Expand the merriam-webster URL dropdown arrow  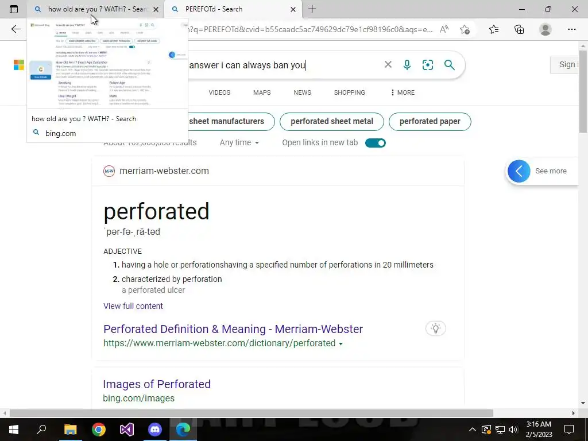pyautogui.click(x=341, y=344)
